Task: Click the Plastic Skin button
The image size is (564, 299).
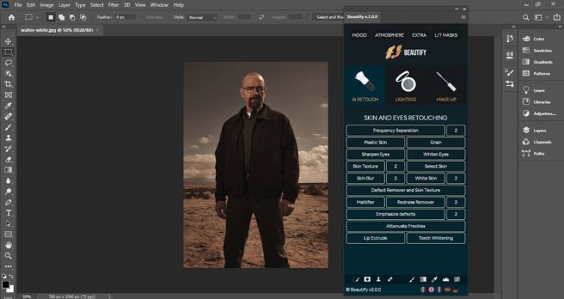Action: 375,142
